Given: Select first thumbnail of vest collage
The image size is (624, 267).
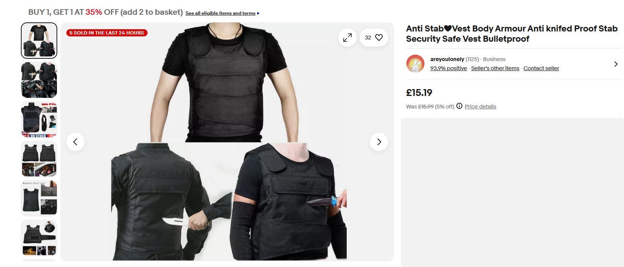Looking at the screenshot, I should click(x=39, y=41).
